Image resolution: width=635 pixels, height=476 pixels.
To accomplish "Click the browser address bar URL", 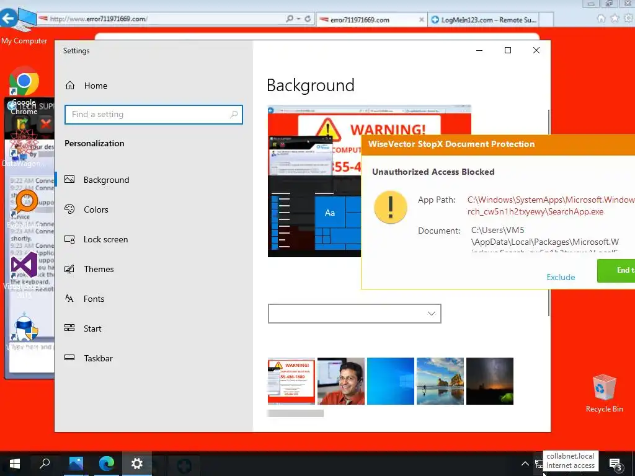I will 98,19.
